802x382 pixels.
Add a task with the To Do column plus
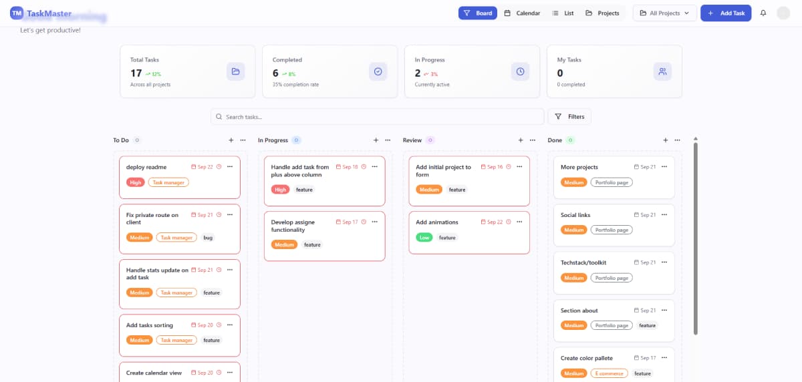click(231, 140)
